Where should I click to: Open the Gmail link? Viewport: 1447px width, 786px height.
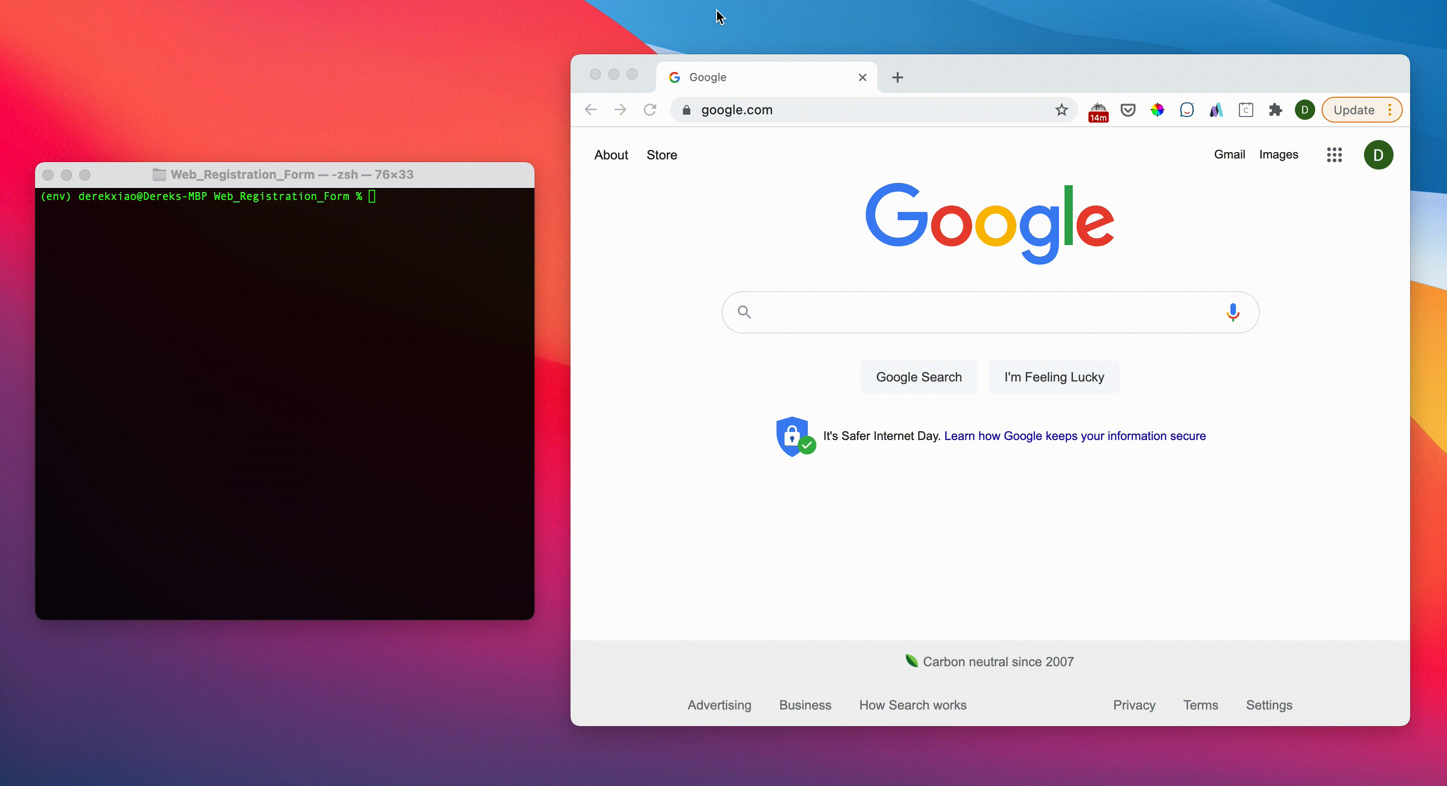[x=1229, y=154]
